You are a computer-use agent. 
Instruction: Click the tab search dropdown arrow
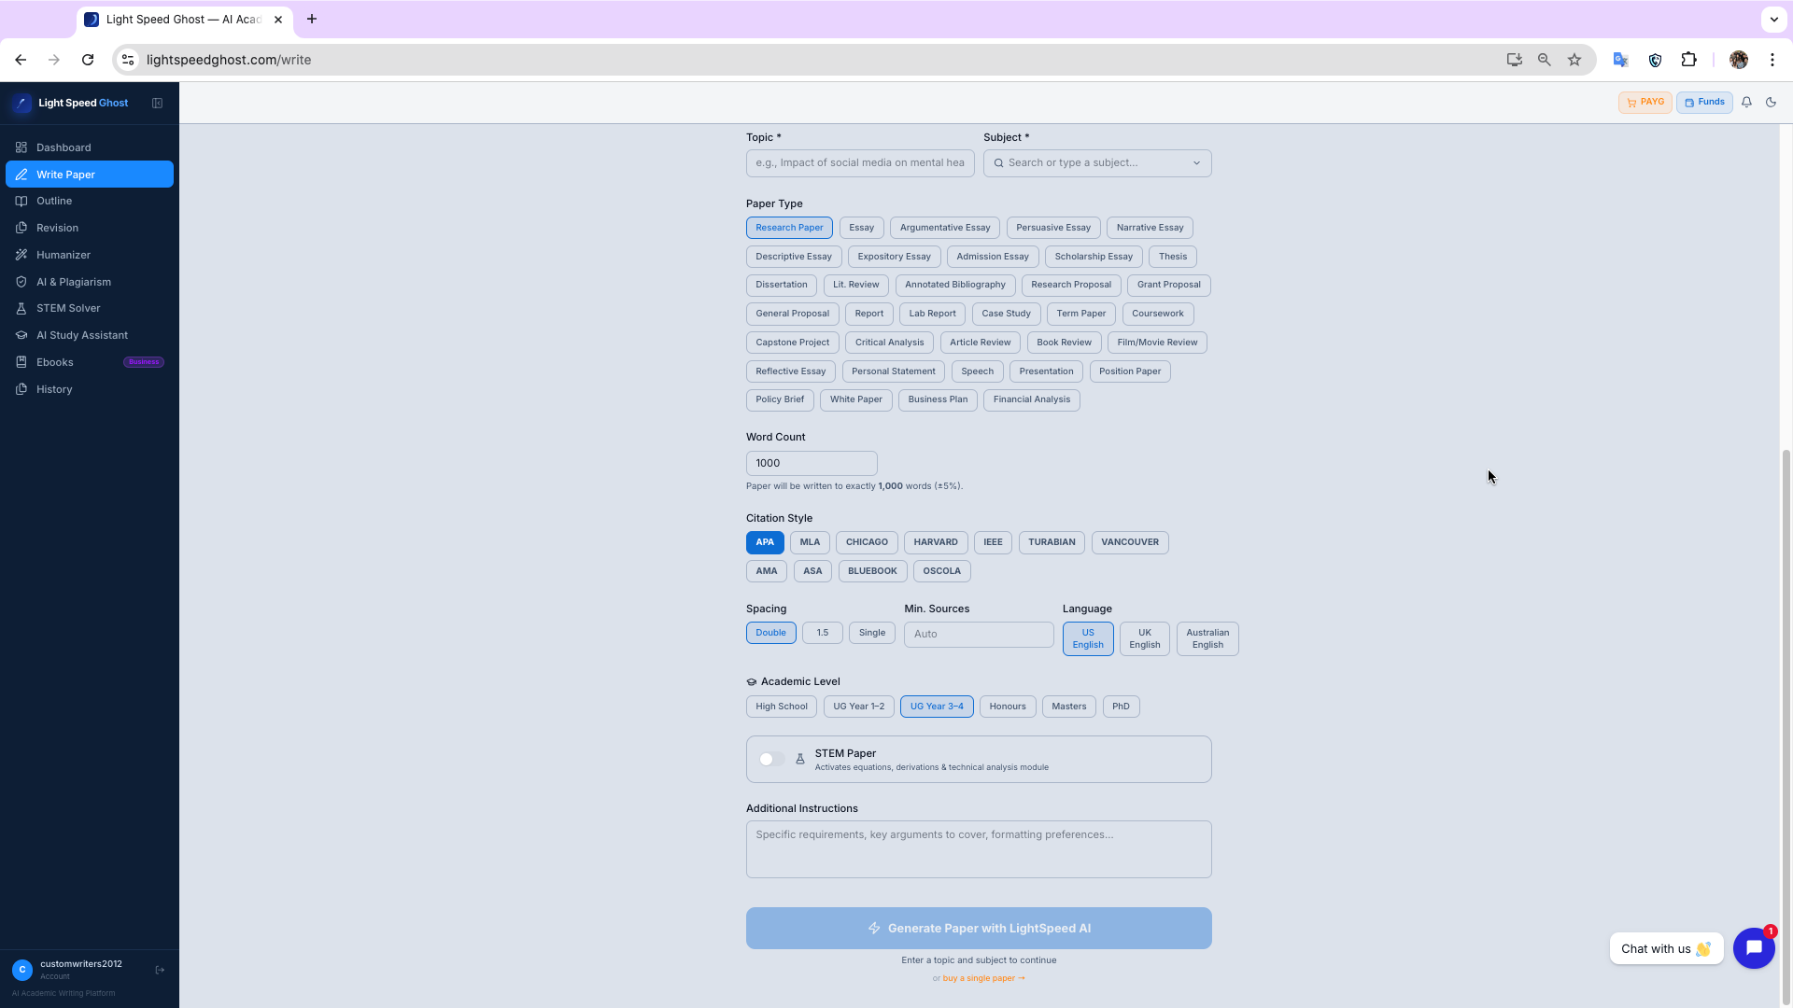(x=1773, y=19)
